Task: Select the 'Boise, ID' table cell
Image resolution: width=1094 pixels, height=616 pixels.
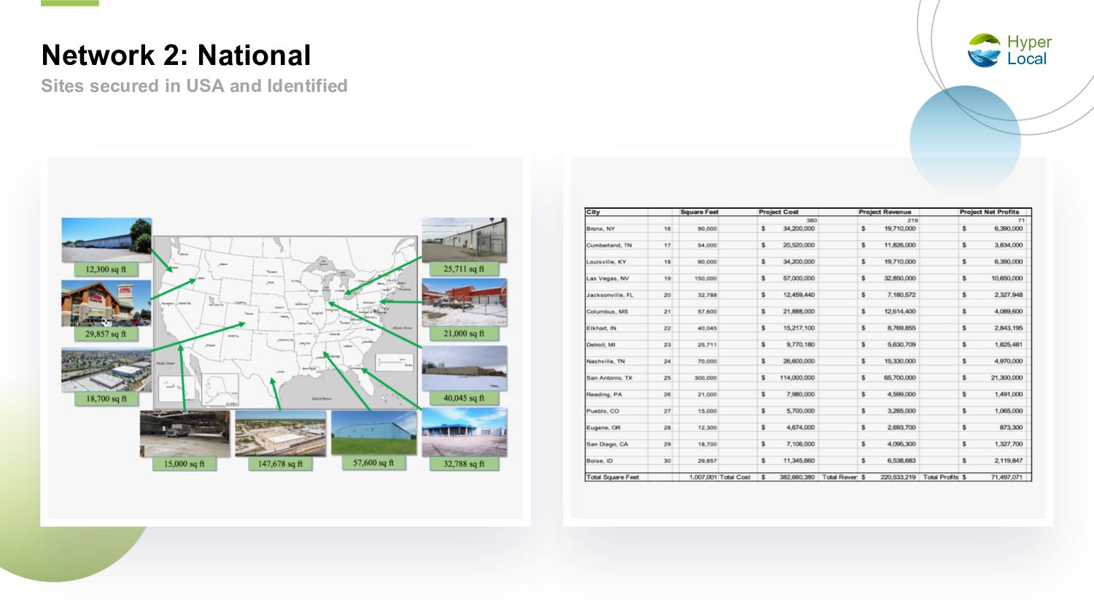Action: [x=599, y=461]
